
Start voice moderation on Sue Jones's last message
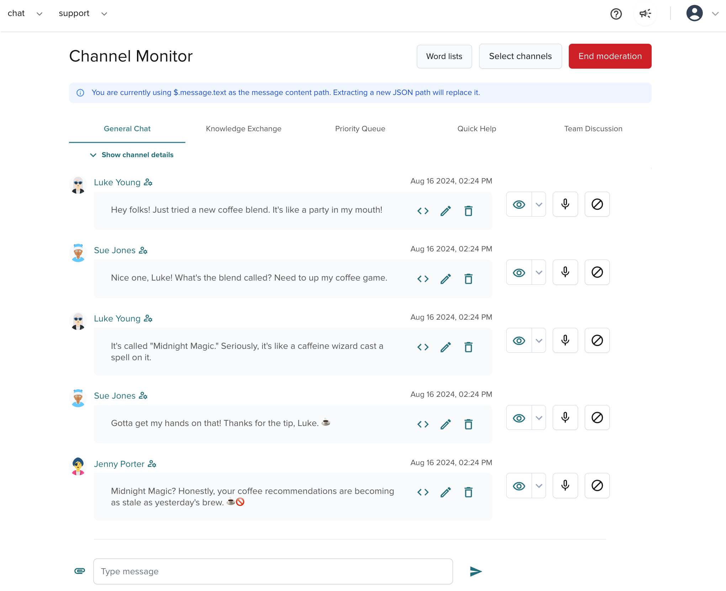point(565,417)
